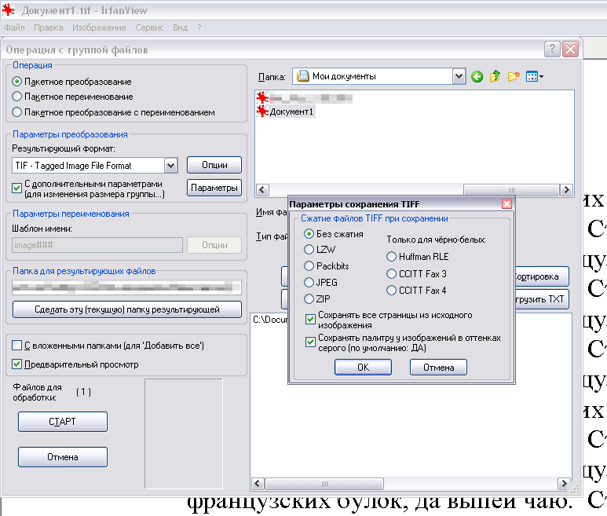This screenshot has height=516, width=607.
Task: Disable preview checkbox Предварительный просмотр
Action: click(x=17, y=364)
